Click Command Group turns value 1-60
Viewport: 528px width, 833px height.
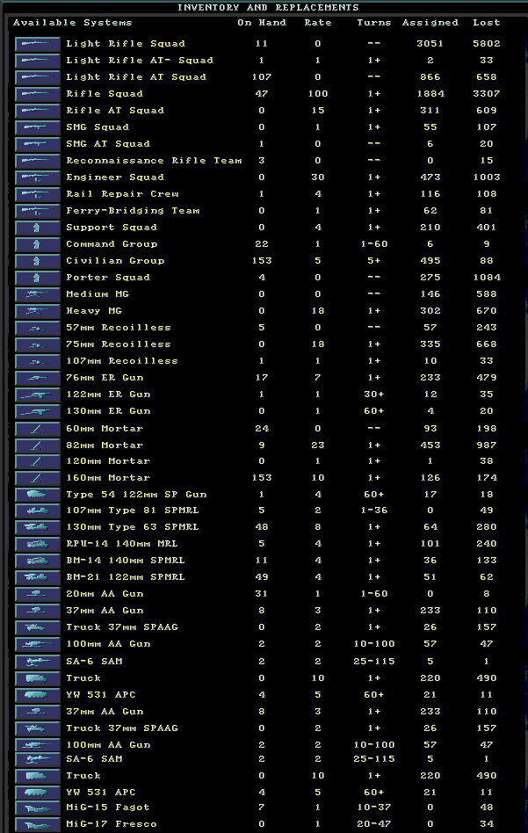click(x=374, y=244)
